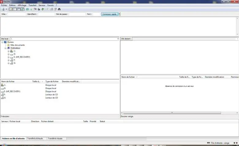Expand the G: drive tree node

click(9, 63)
